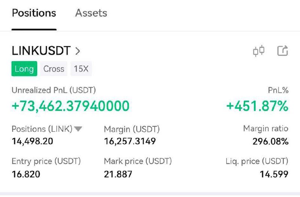Tap the Mark price 21.887 value
The height and width of the screenshot is (197, 300).
(118, 174)
